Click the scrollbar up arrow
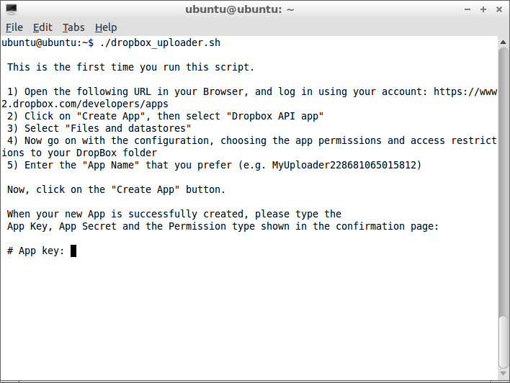 click(504, 42)
